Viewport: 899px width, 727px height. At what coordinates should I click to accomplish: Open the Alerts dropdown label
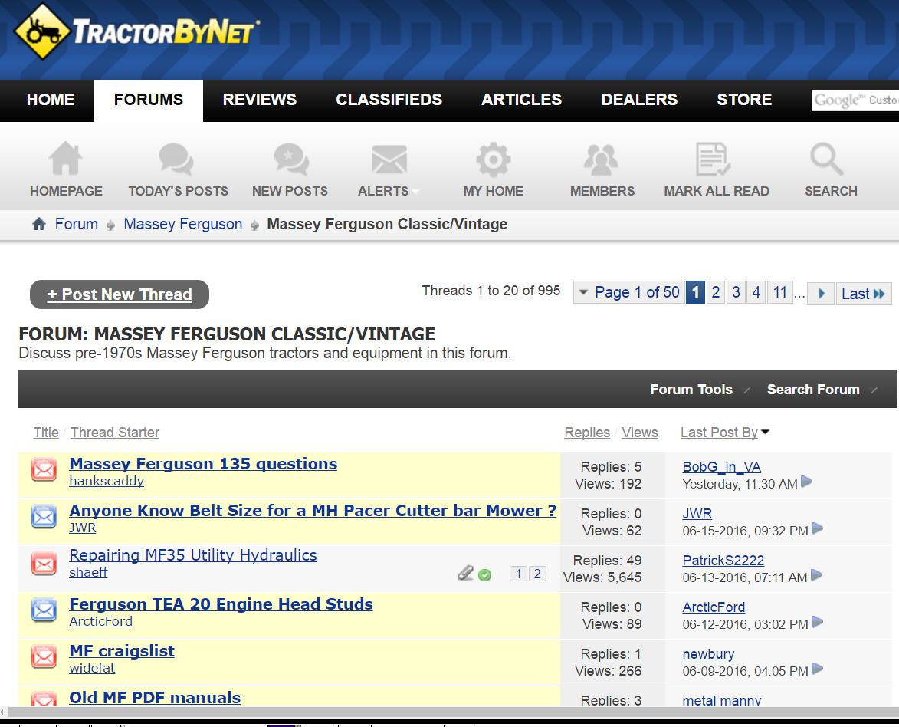tap(388, 191)
